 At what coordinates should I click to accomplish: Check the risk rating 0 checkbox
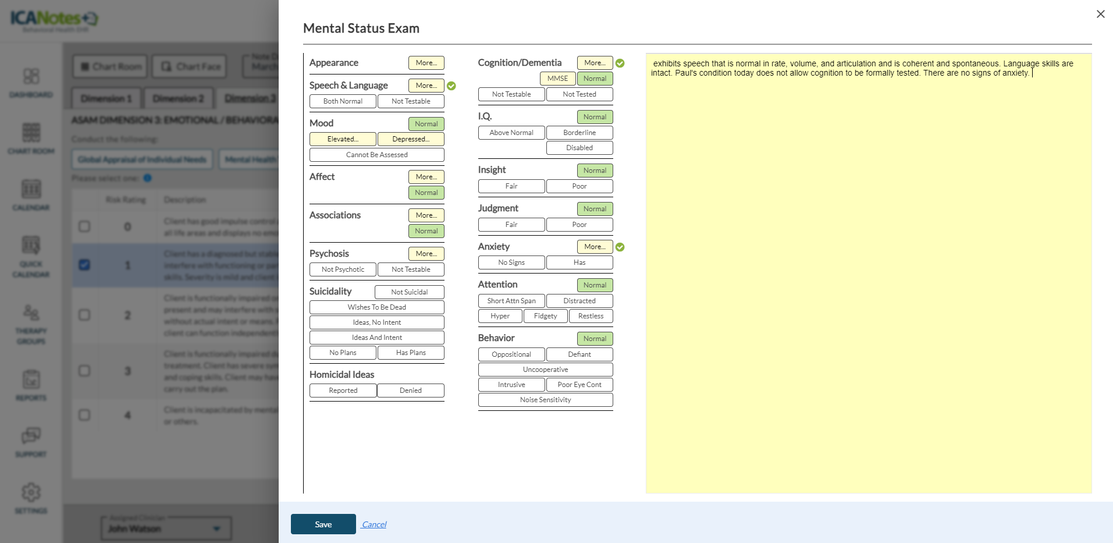point(84,226)
